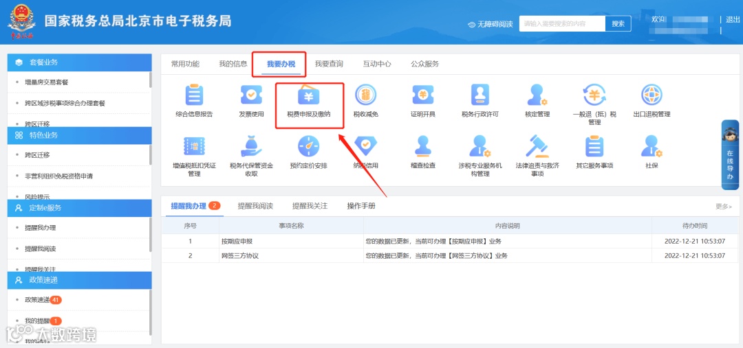743x348 pixels.
Task: Switch to 我要查询 tab
Action: point(329,64)
